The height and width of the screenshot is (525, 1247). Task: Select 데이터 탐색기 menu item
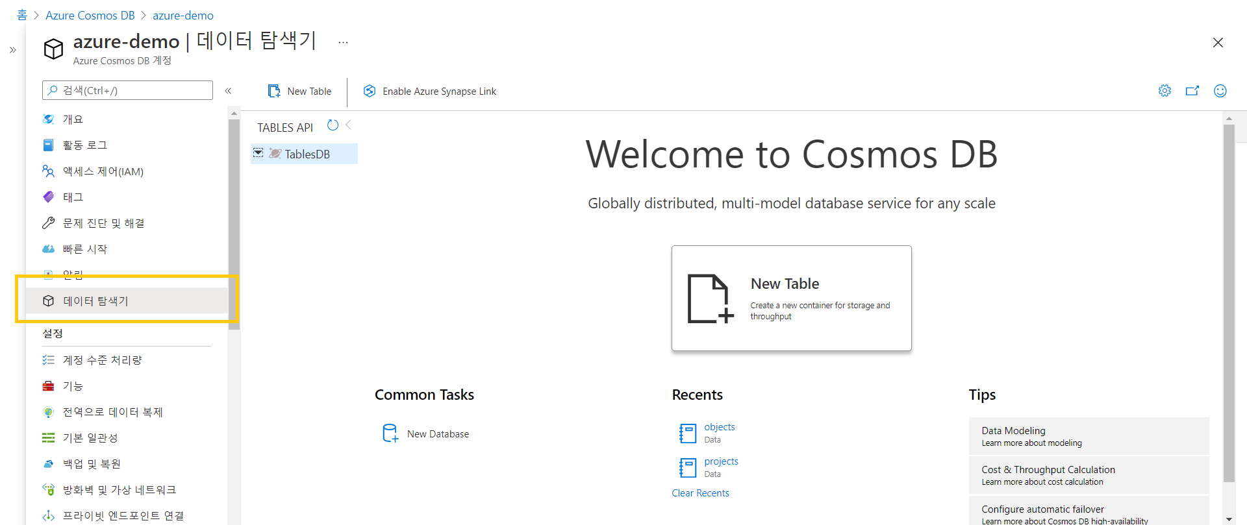(127, 301)
